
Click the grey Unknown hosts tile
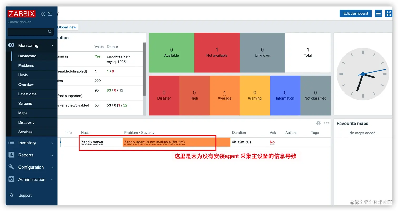tap(262, 52)
